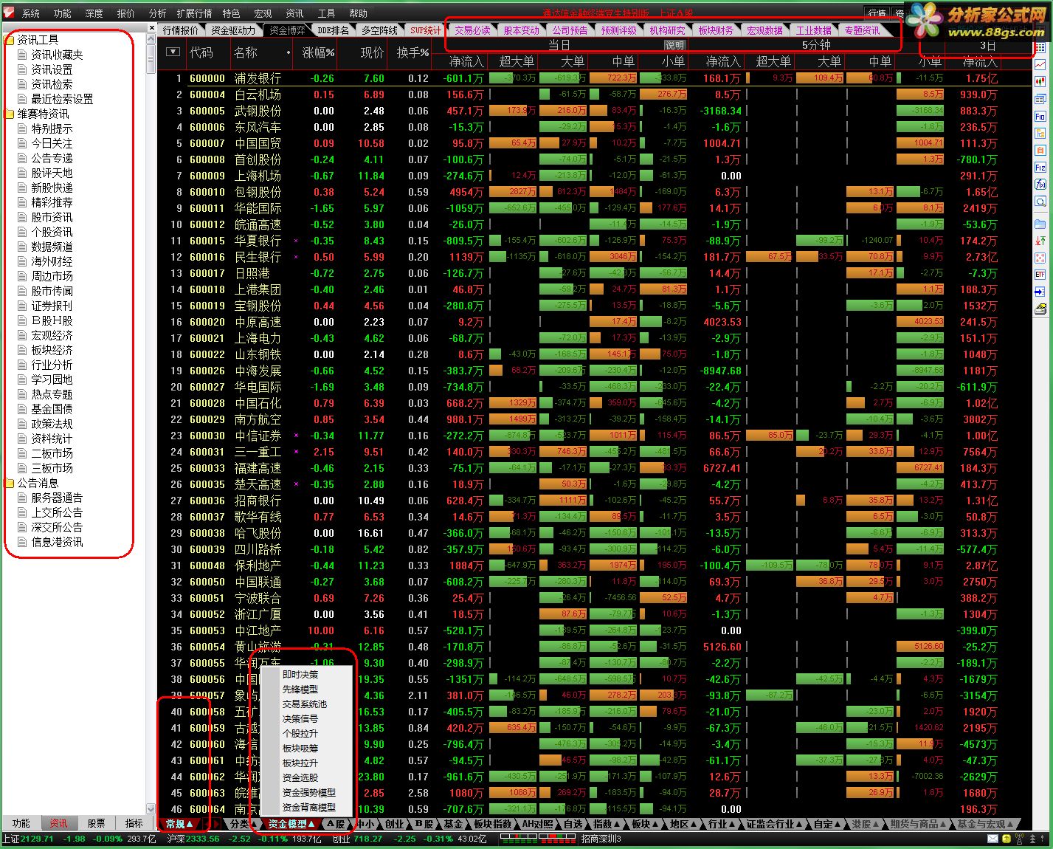
Task: Open the 系统 menu
Action: pyautogui.click(x=31, y=13)
